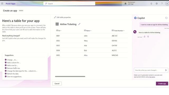Viewport: 169px width, 95px height.
Task: Click the Copilot response avatar icon
Action: [135, 32]
